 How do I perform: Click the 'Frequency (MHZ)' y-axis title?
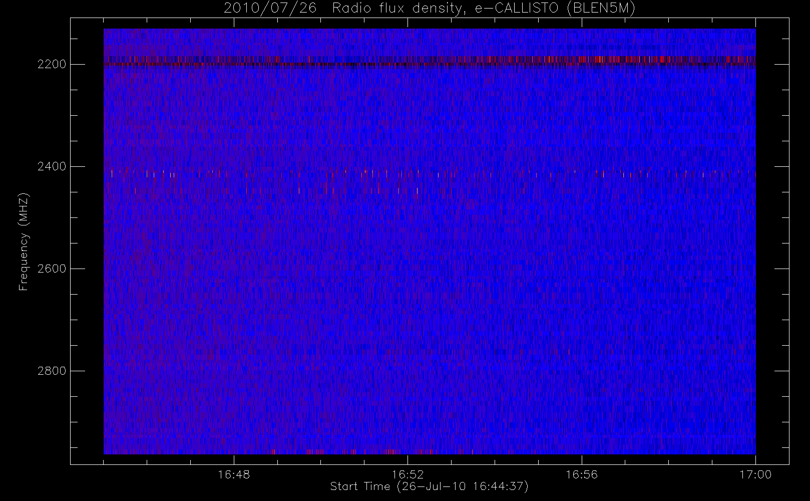[x=24, y=241]
